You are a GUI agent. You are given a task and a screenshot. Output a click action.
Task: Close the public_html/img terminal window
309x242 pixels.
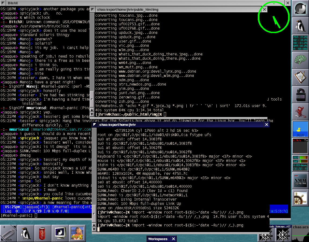pos(264,9)
